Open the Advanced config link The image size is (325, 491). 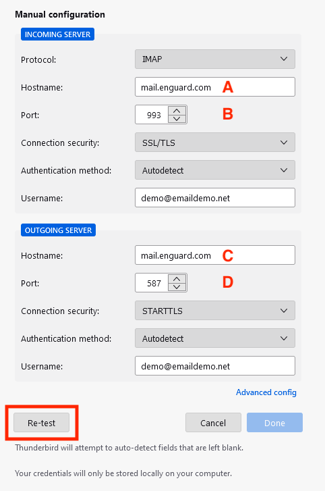point(266,392)
